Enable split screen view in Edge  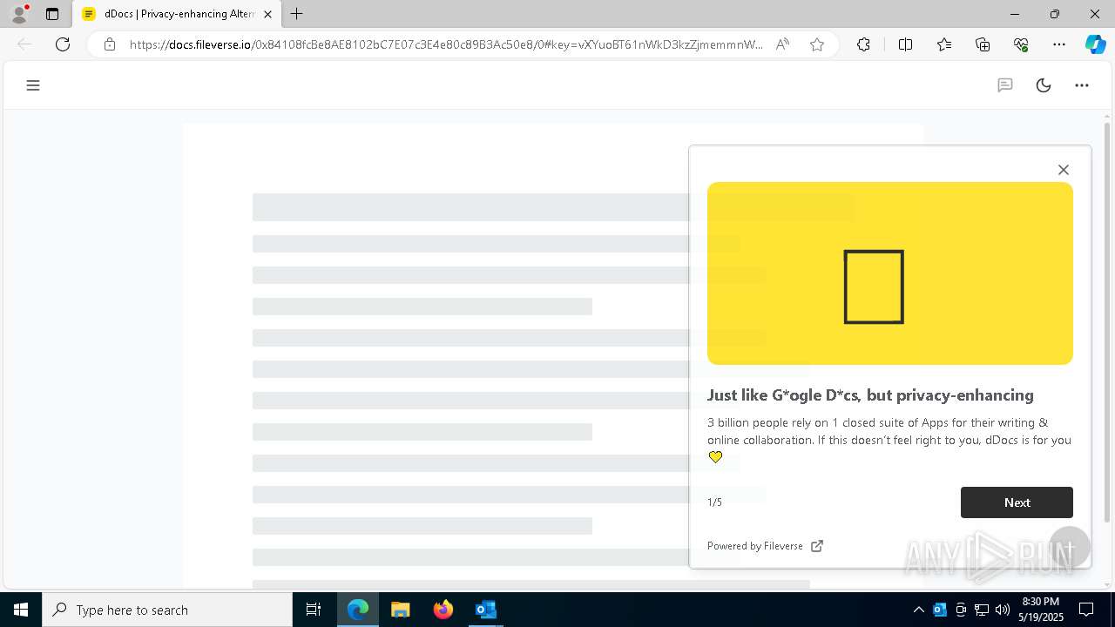pos(905,44)
